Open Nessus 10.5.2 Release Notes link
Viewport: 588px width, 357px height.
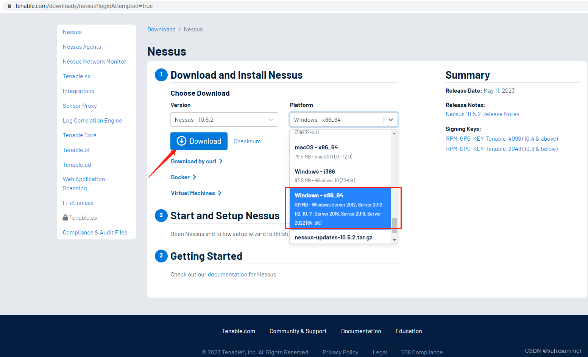(482, 114)
